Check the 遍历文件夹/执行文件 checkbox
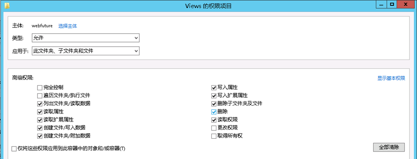This screenshot has width=417, height=159. click(x=40, y=95)
